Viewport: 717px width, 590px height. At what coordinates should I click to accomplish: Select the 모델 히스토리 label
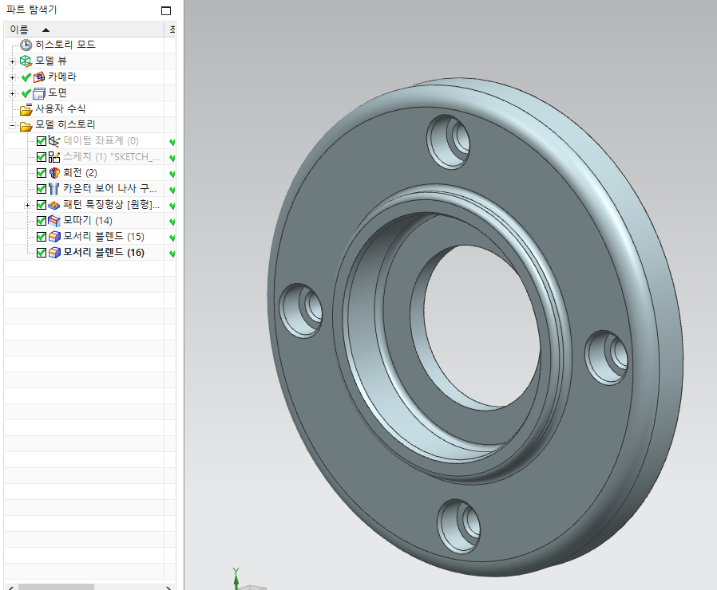[65, 124]
